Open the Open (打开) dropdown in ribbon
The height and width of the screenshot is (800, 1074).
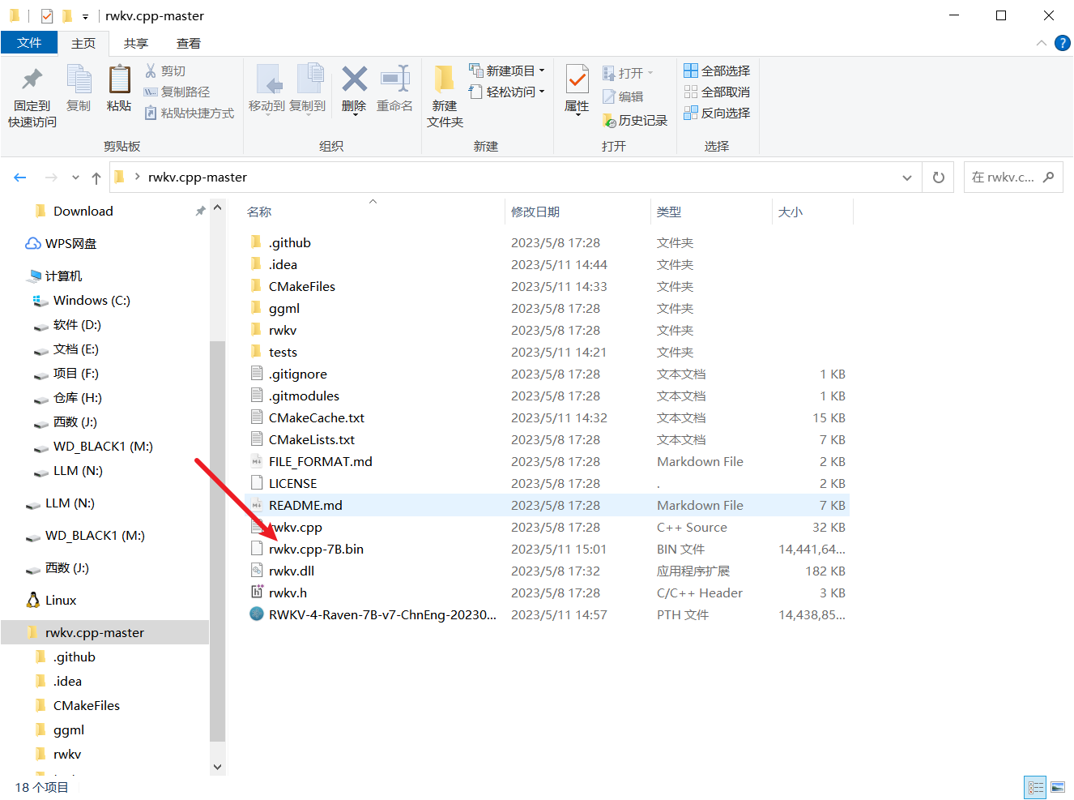[x=650, y=73]
